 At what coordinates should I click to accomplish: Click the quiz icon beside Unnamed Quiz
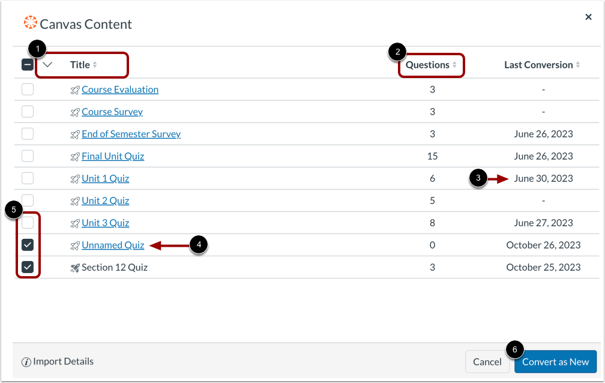pos(74,245)
